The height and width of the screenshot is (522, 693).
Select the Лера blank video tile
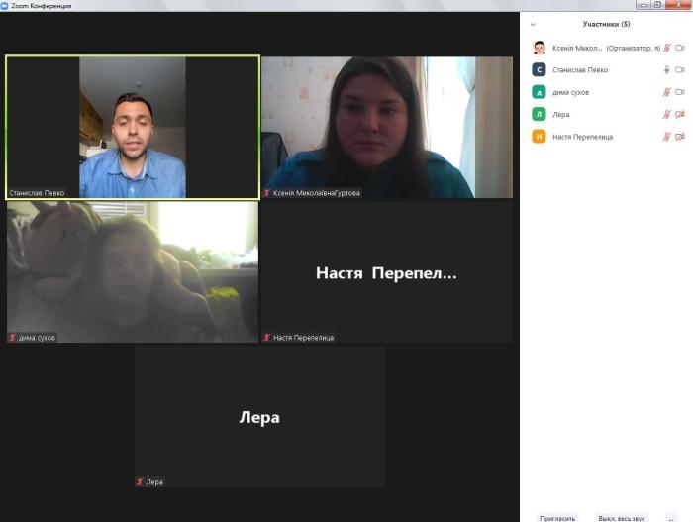259,417
